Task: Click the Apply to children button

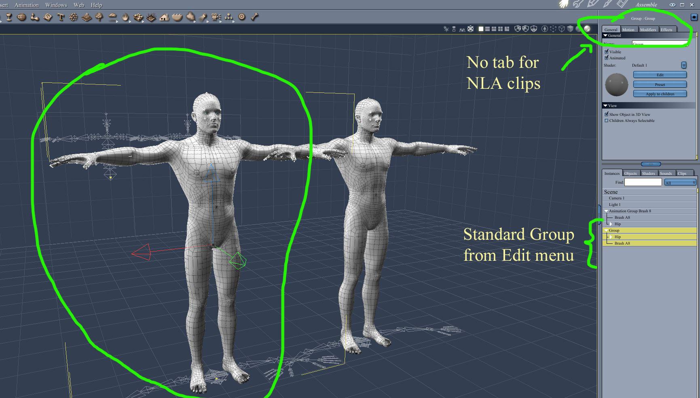Action: 660,94
